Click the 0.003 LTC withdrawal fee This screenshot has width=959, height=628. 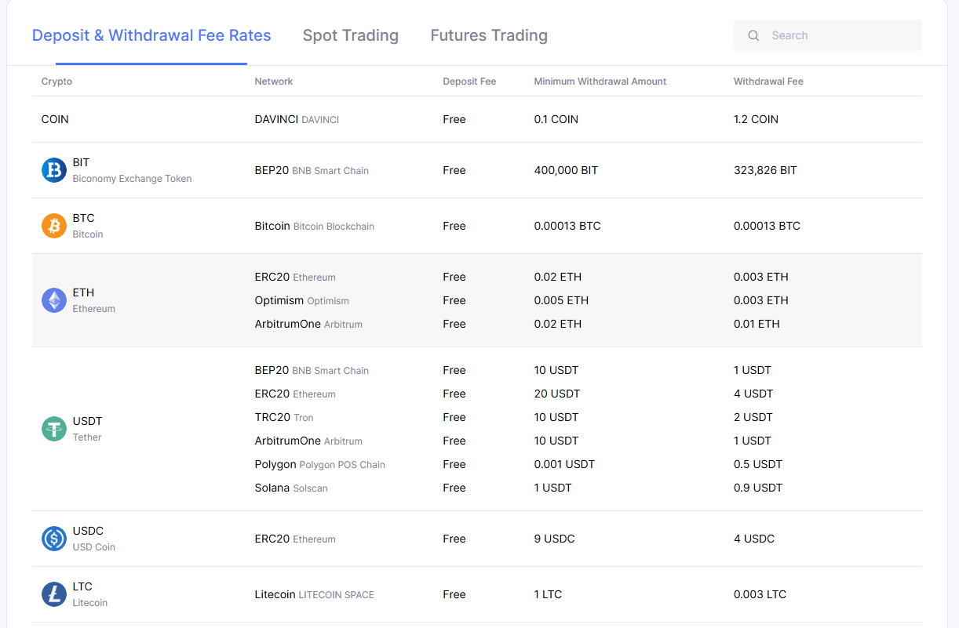coord(760,594)
